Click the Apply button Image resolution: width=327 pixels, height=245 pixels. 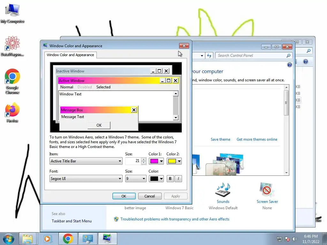[x=176, y=196]
